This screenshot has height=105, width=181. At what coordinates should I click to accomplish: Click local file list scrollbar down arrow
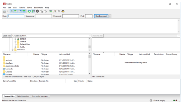(x=89, y=73)
